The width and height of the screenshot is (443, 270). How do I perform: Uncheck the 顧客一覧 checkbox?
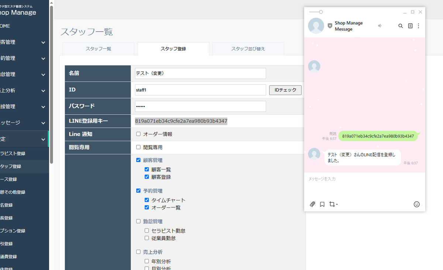click(x=147, y=169)
